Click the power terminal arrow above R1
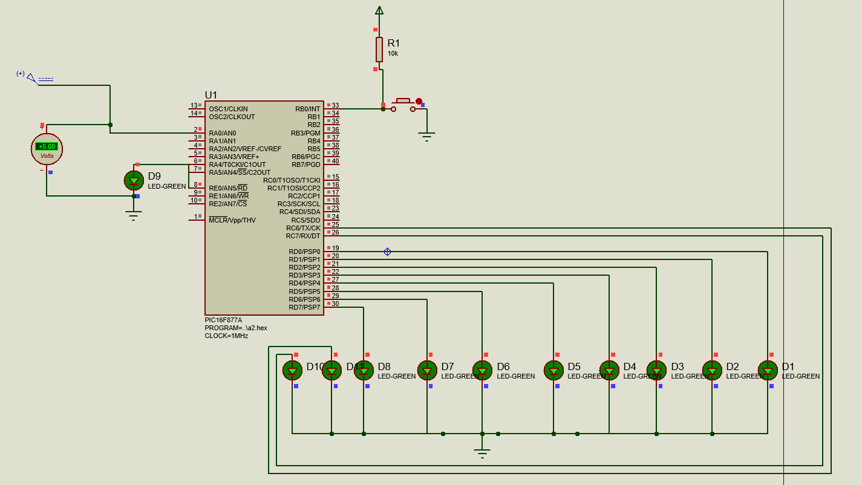862x485 pixels. (x=379, y=10)
